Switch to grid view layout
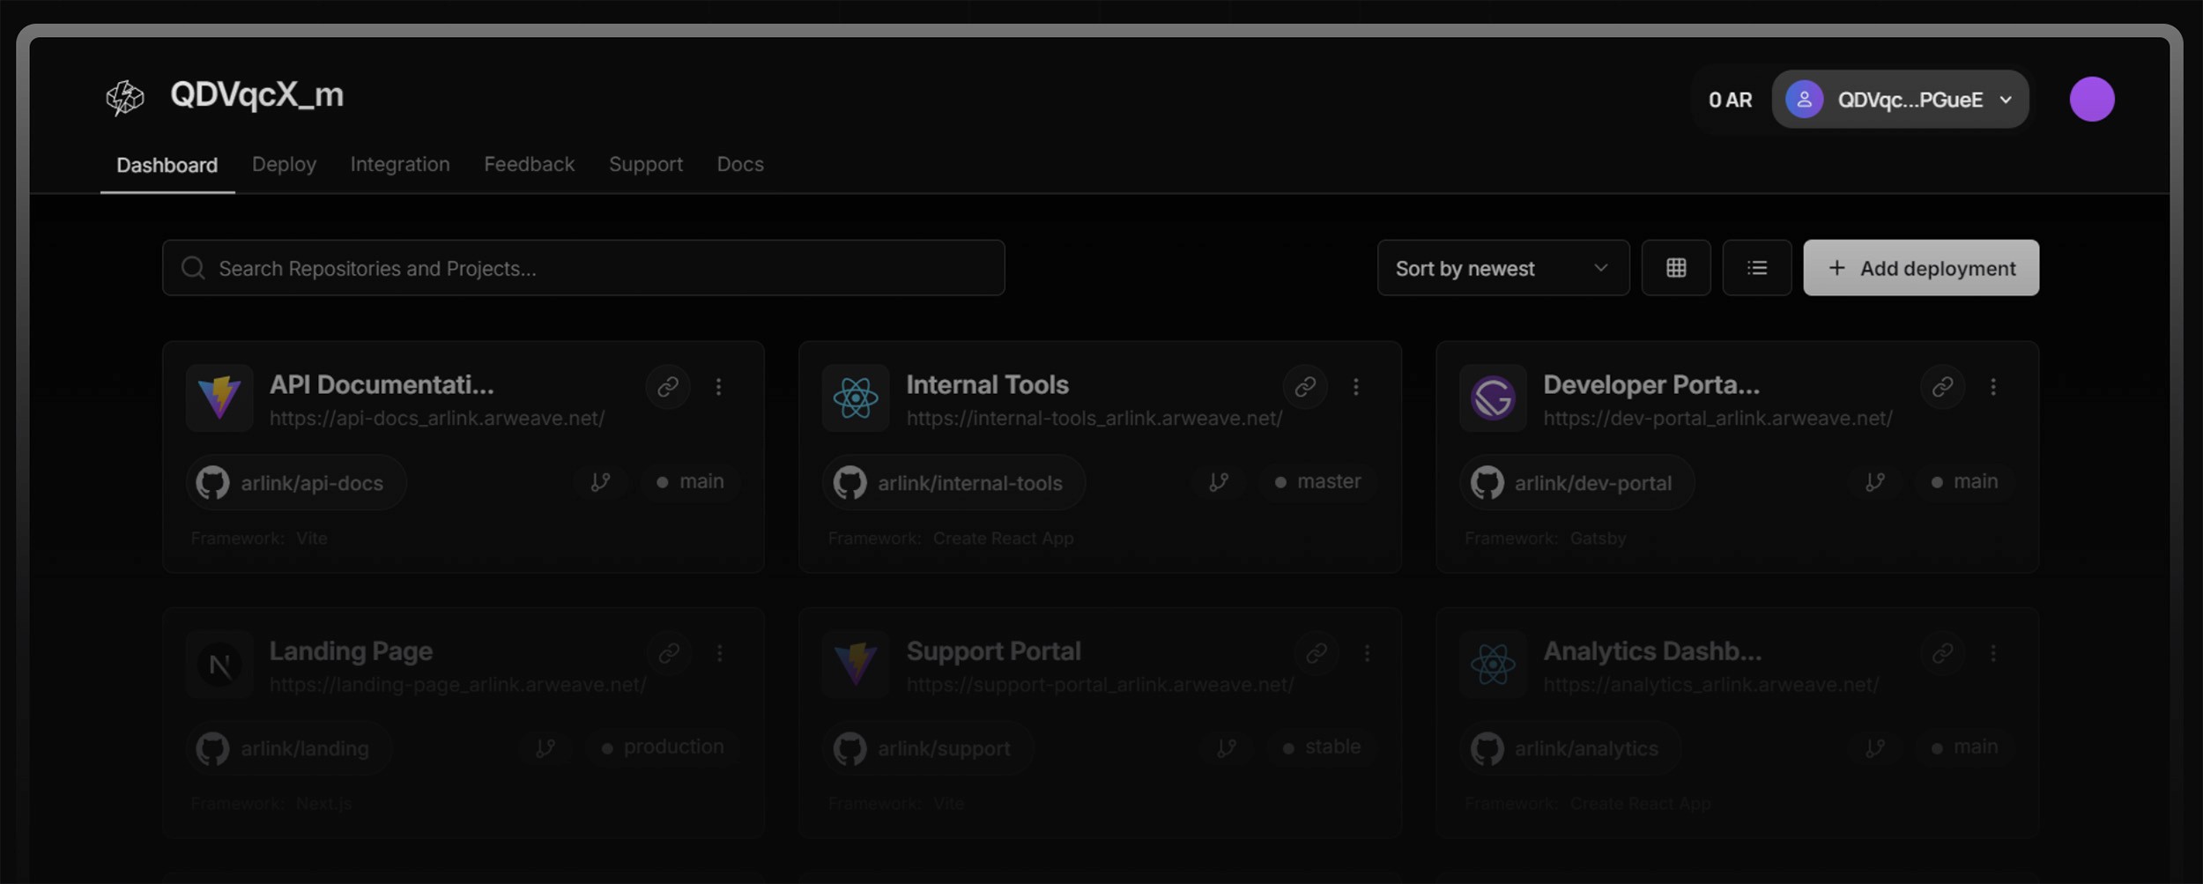Viewport: 2203px width, 884px height. coord(1675,268)
